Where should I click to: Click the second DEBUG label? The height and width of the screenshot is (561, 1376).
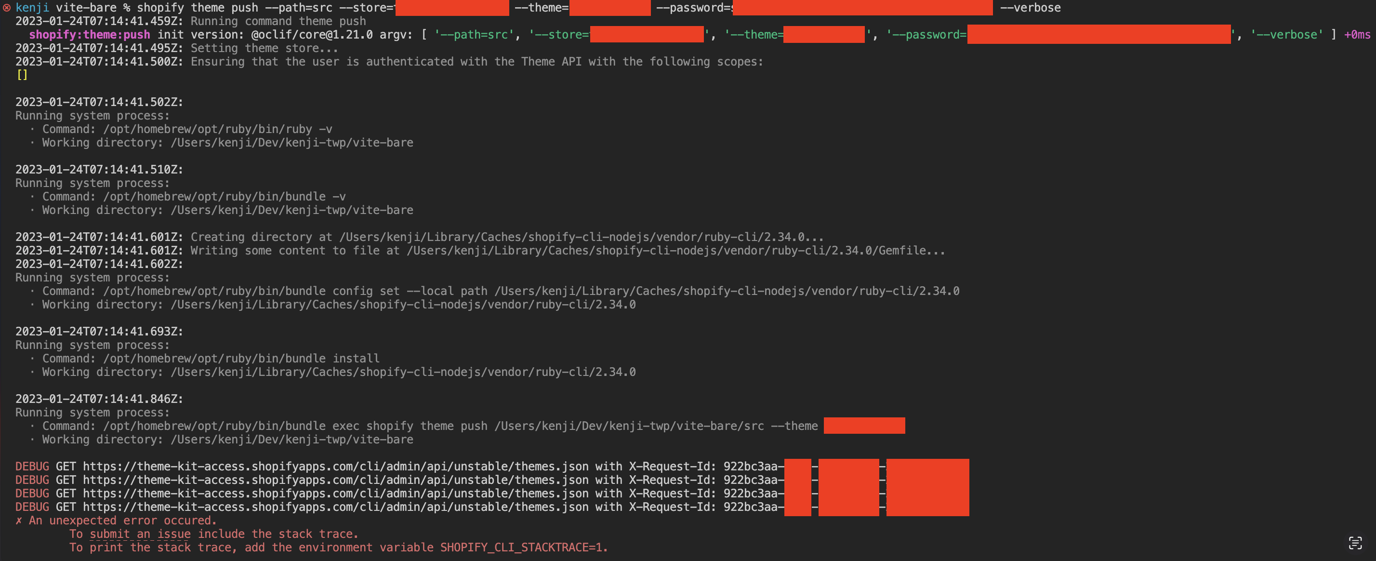pos(32,480)
